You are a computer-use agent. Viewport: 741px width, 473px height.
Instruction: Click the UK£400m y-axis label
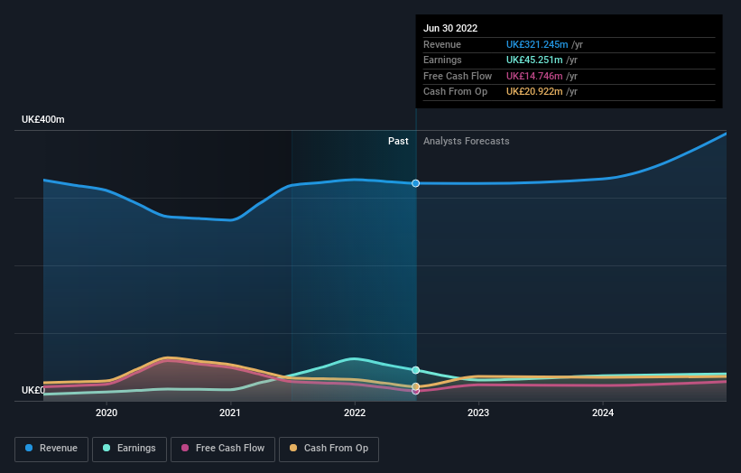pos(43,119)
